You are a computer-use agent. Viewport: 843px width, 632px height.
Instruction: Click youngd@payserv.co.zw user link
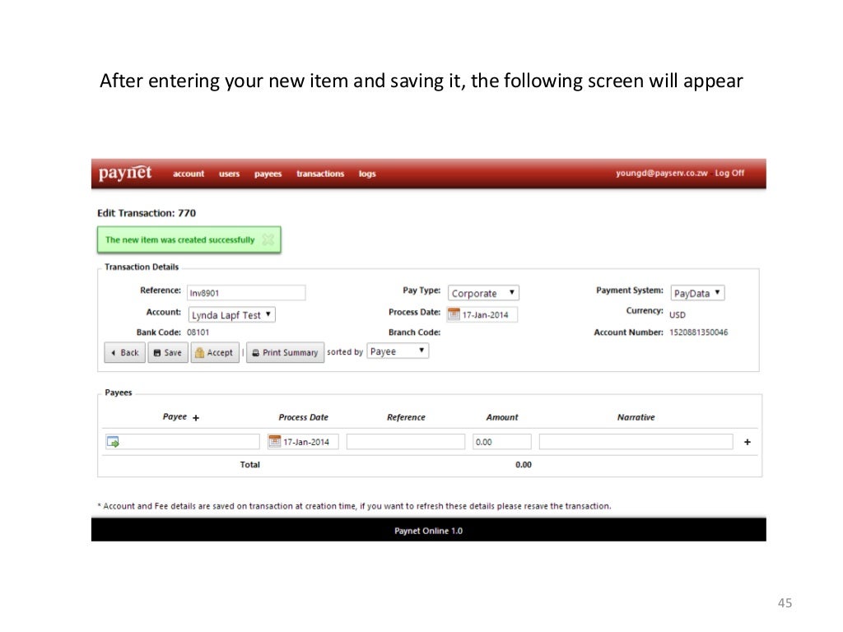[x=661, y=173]
